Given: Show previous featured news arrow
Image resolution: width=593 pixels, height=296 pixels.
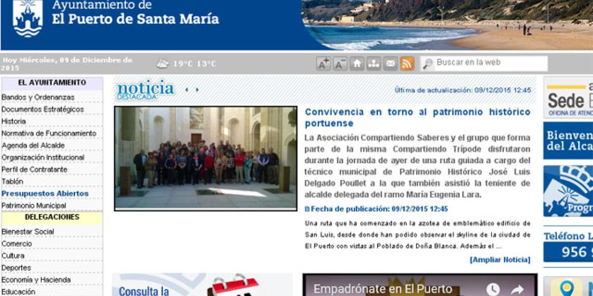Looking at the screenshot, I should [x=186, y=90].
